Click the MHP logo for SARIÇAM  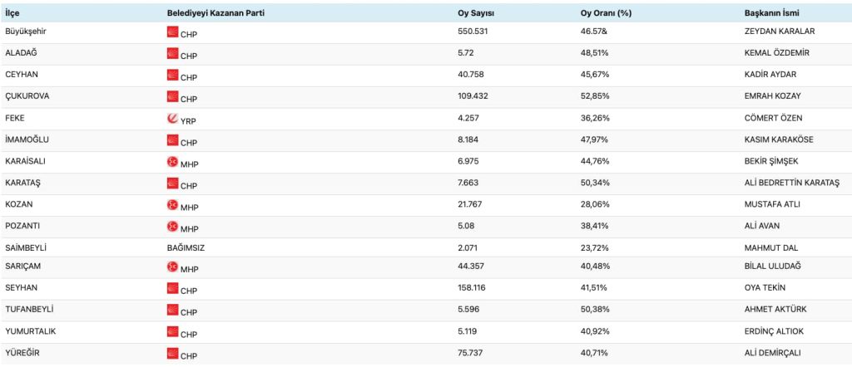(x=173, y=267)
